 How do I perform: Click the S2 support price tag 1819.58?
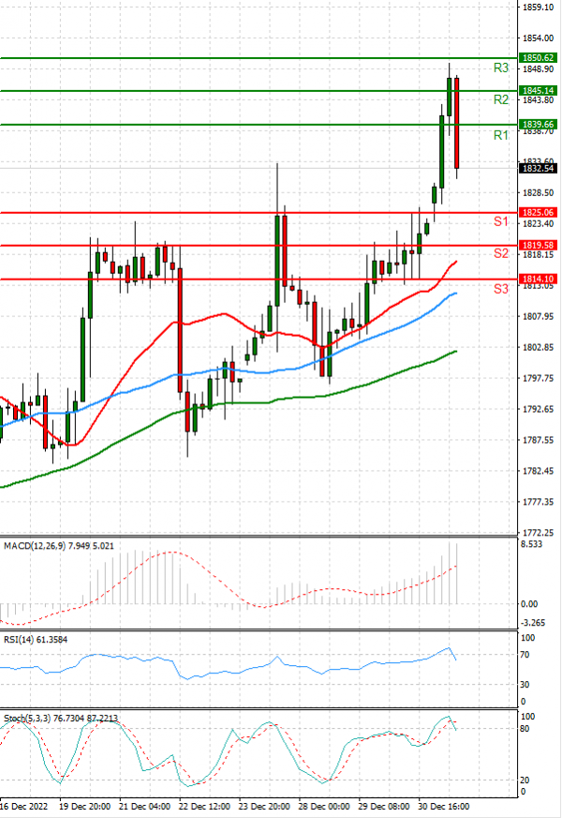[x=538, y=245]
